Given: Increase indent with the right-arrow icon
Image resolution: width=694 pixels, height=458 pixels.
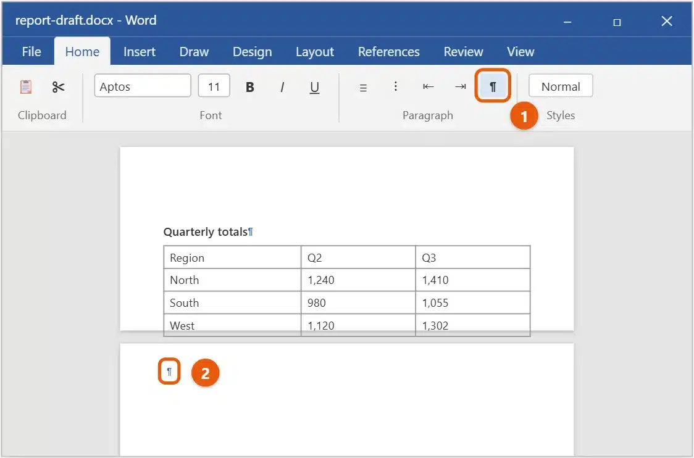Looking at the screenshot, I should point(461,86).
